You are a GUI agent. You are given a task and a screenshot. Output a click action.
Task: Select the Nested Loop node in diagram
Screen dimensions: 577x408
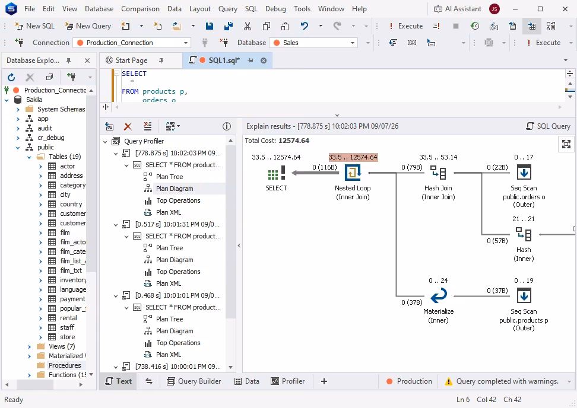pyautogui.click(x=353, y=173)
